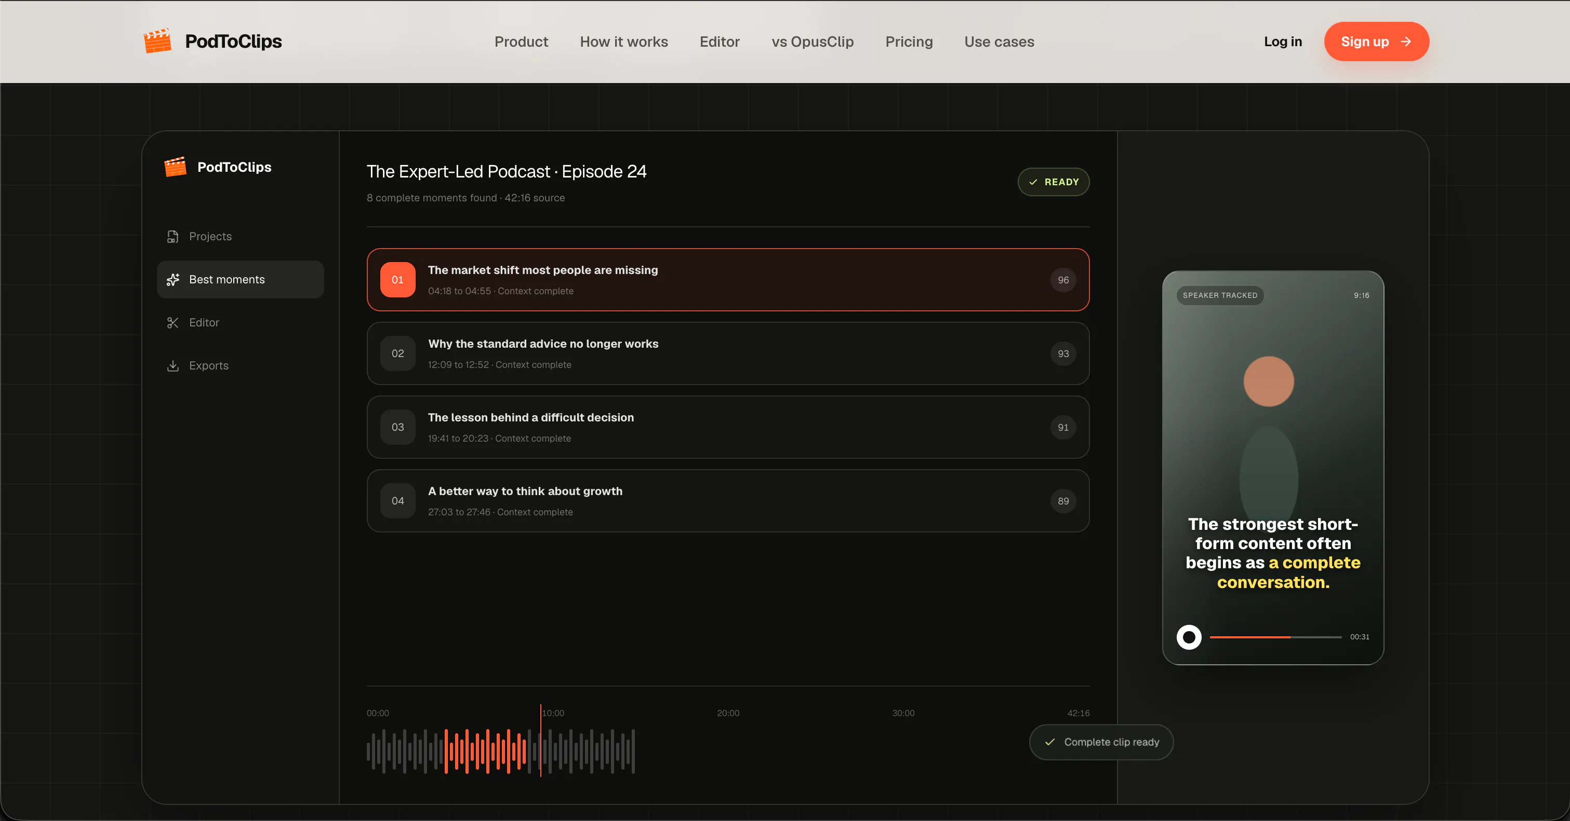
Task: Click the red playhead line on the waveform
Action: pos(540,740)
